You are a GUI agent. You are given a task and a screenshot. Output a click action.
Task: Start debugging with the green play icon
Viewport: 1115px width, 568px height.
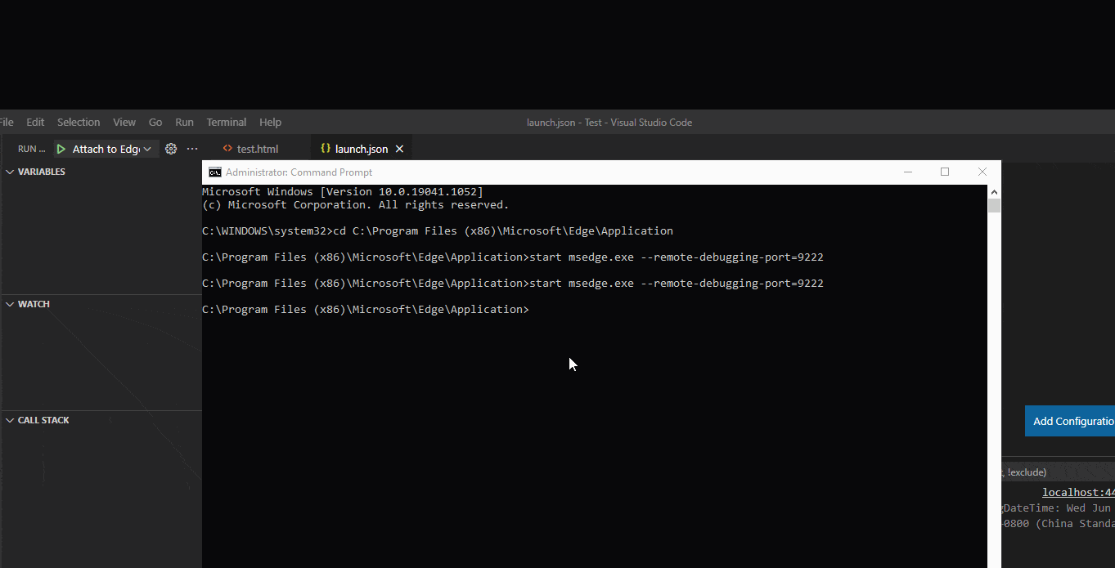click(x=61, y=148)
